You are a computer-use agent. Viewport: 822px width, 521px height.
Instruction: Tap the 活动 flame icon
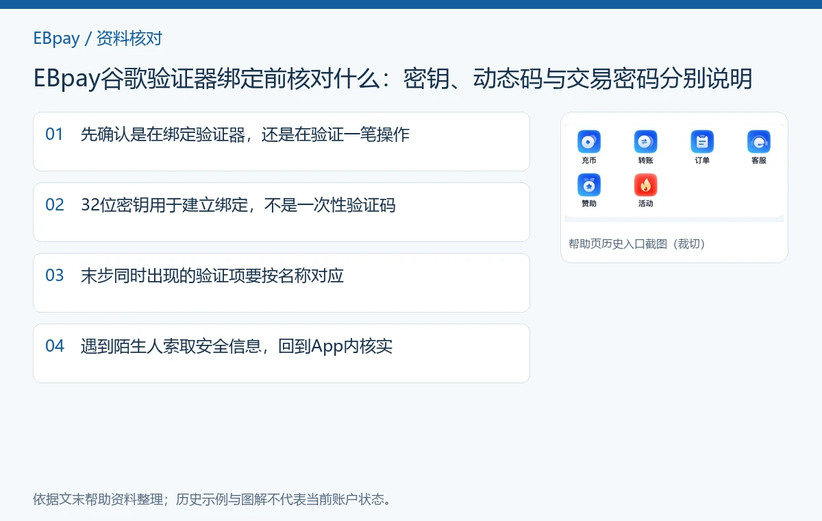(x=645, y=185)
